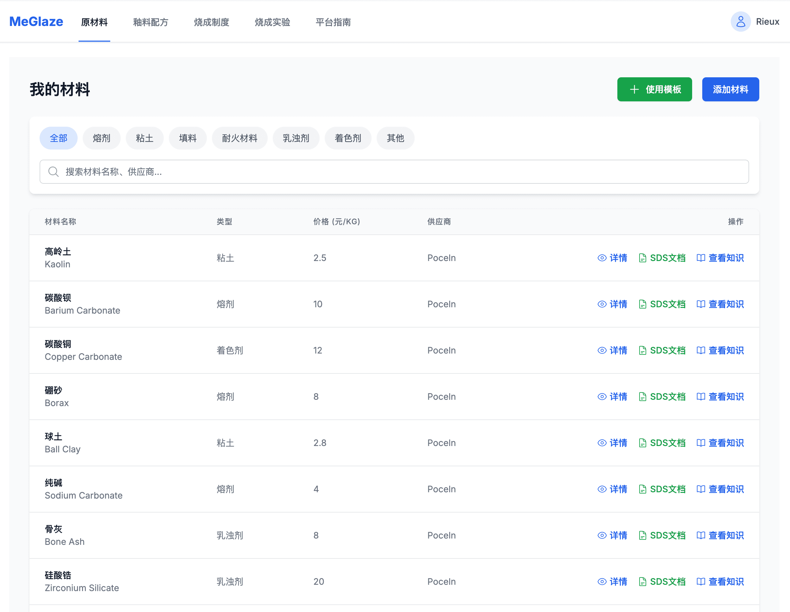Click the search magnifier icon

point(54,172)
